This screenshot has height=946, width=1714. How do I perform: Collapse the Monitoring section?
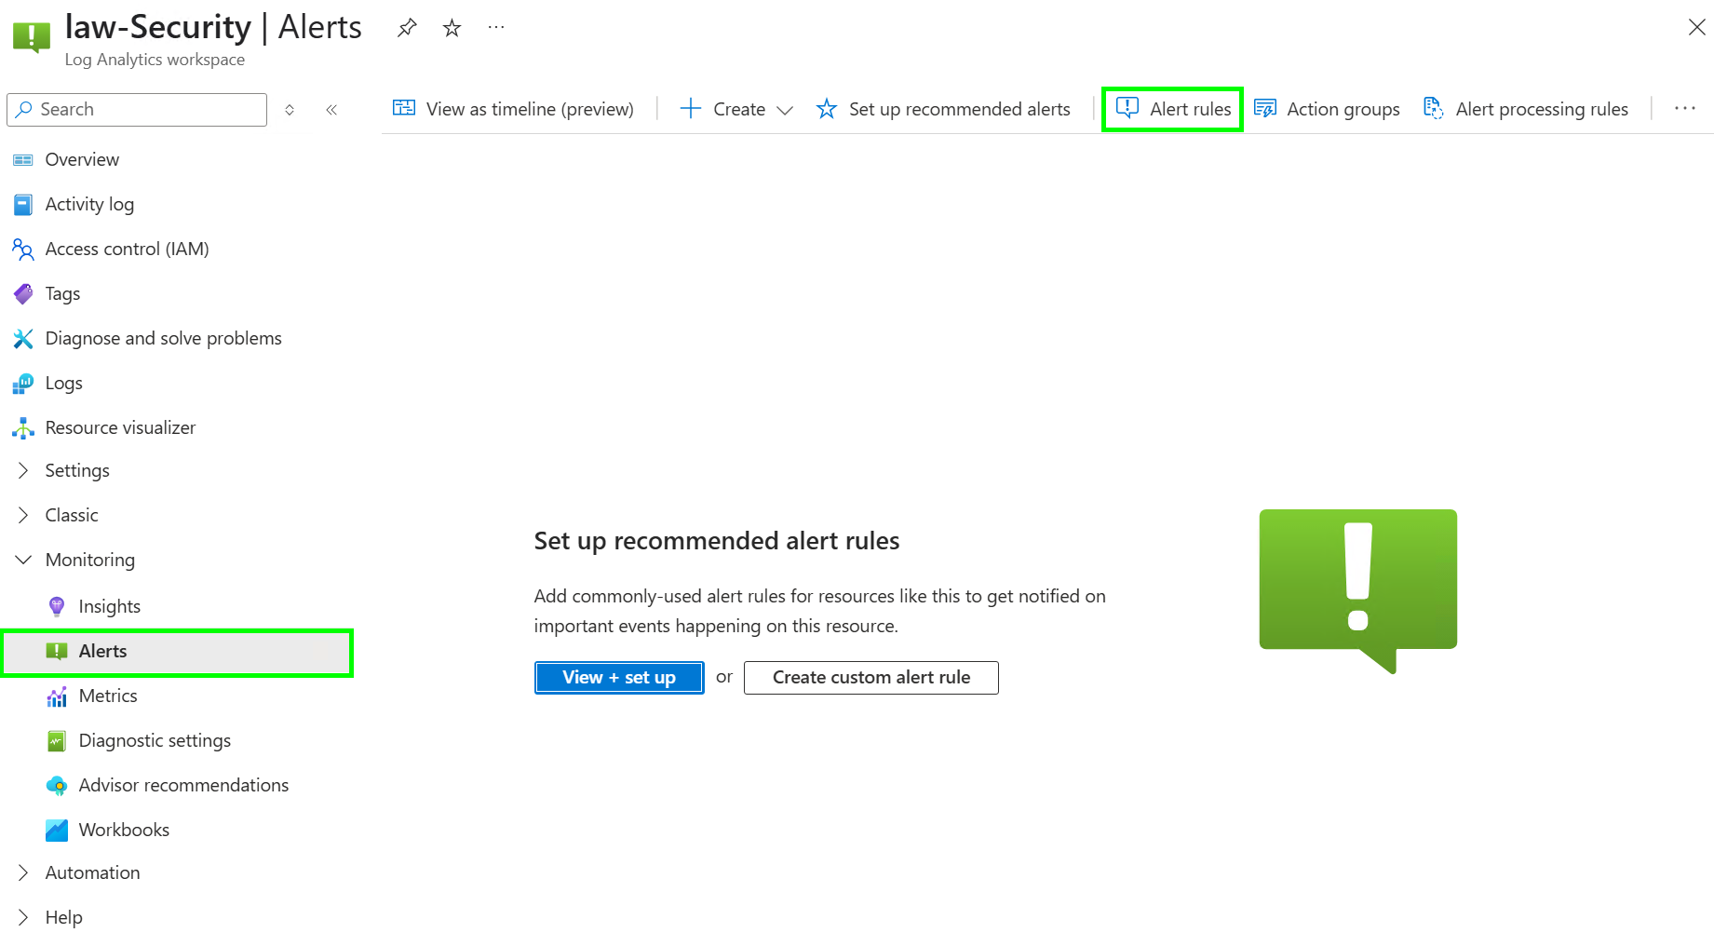click(x=23, y=561)
